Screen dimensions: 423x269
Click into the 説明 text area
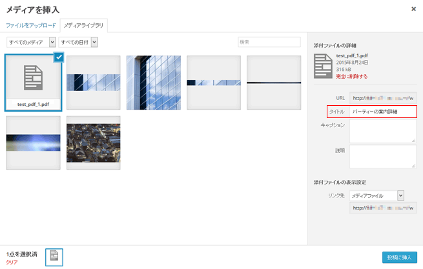pyautogui.click(x=383, y=156)
